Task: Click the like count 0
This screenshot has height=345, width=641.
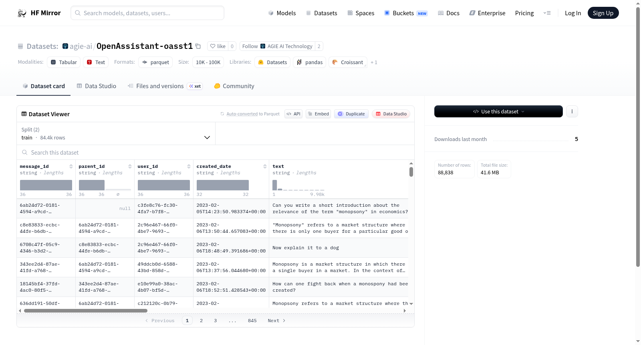Action: tap(232, 46)
